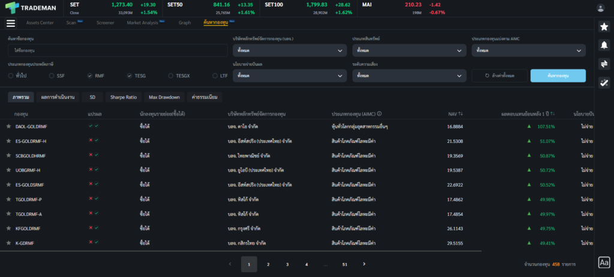Star the SCBGOLDHRMF fund

click(x=8, y=156)
